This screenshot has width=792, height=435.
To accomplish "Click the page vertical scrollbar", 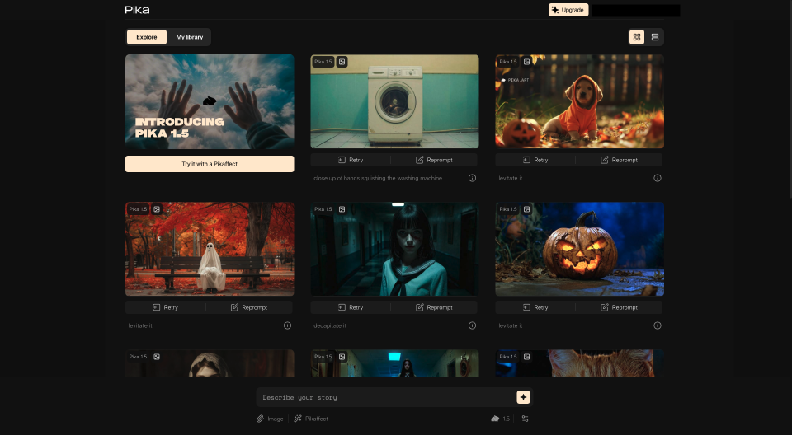I will pyautogui.click(x=790, y=99).
